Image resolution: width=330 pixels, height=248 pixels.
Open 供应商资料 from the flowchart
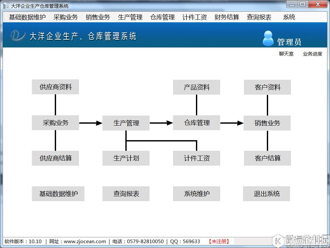coord(55,87)
